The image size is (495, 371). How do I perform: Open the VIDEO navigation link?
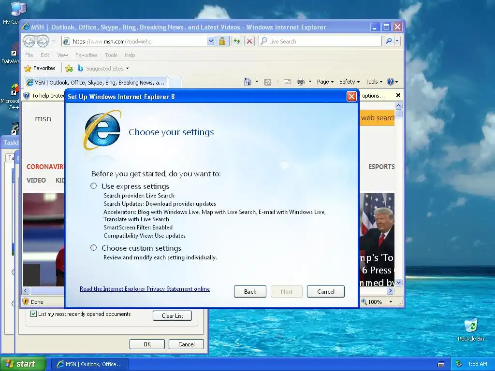tap(36, 180)
